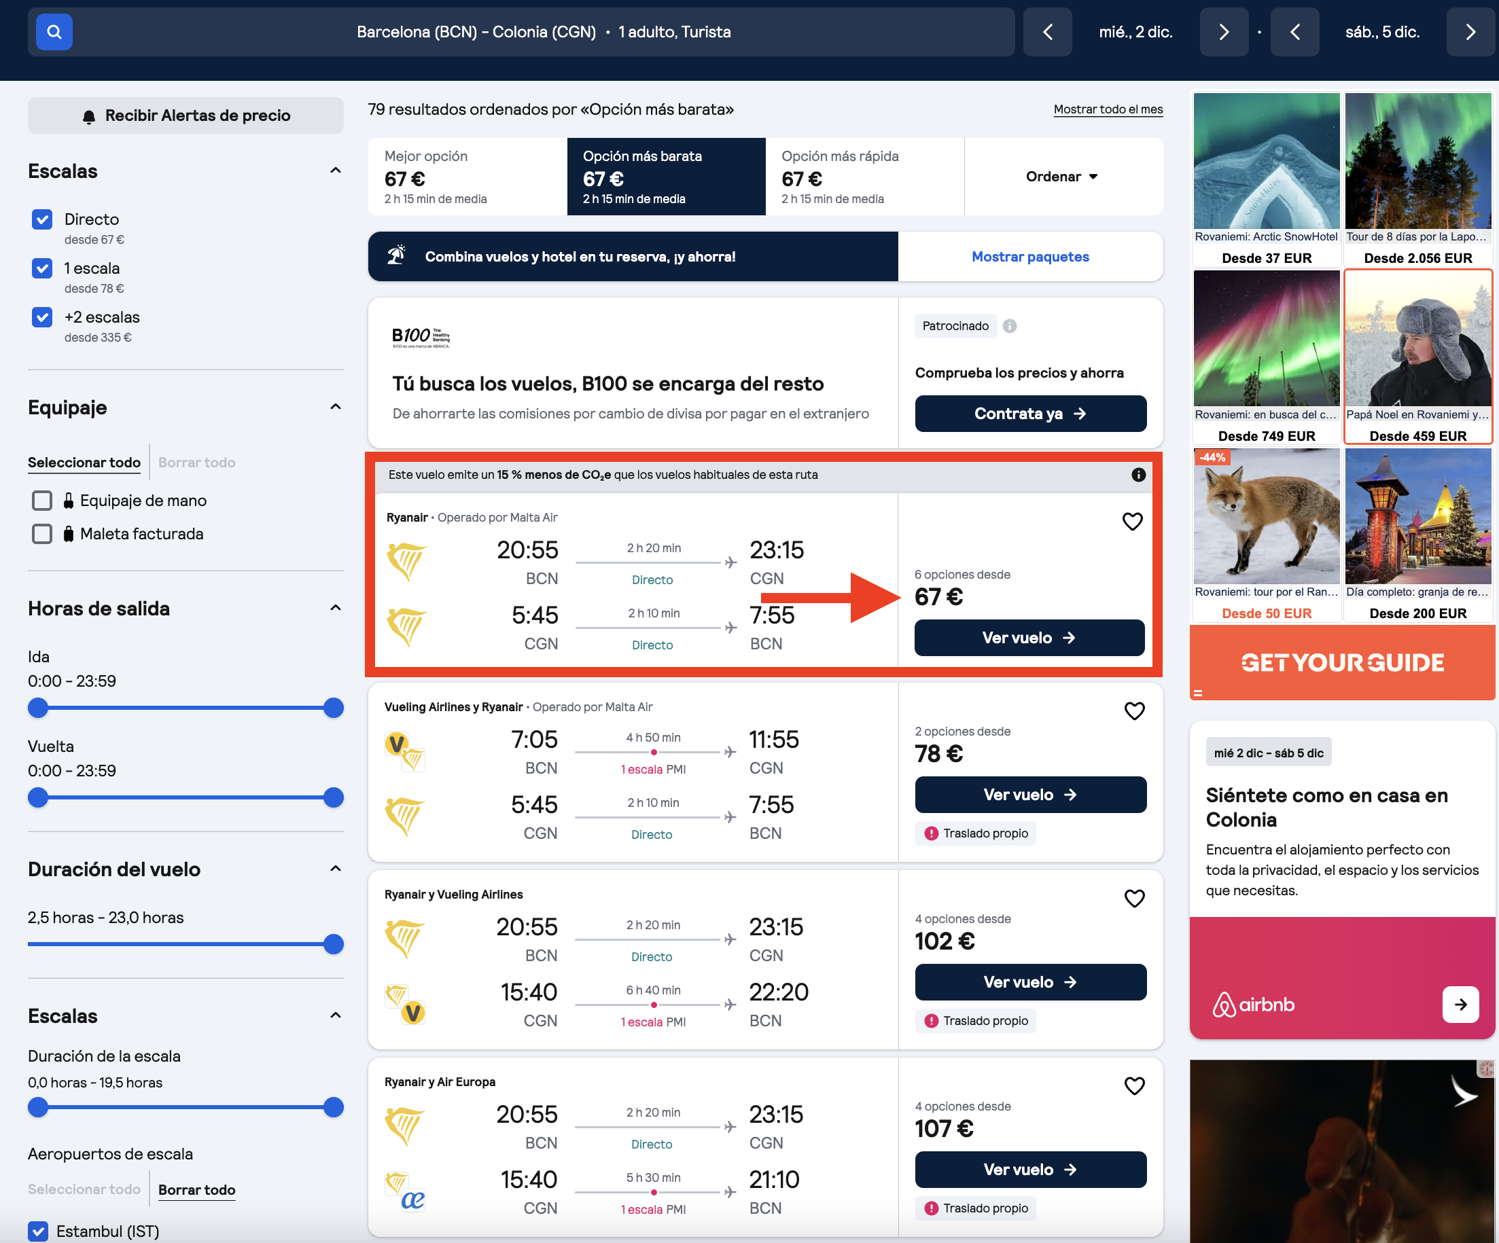Click Ver vuelo for 102 € flight
The image size is (1499, 1243).
coord(1030,982)
